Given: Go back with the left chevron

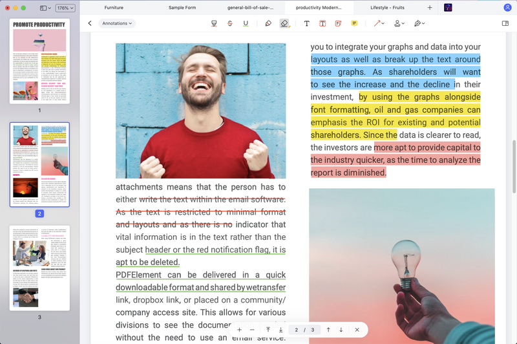Looking at the screenshot, I should 90,23.
